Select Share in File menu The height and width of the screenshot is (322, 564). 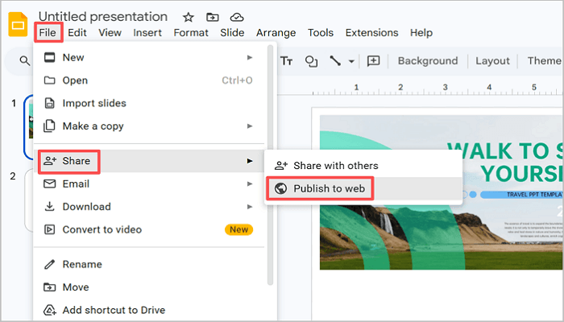[x=148, y=161]
